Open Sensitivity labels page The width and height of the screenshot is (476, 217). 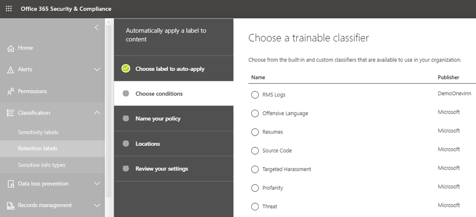coord(38,132)
